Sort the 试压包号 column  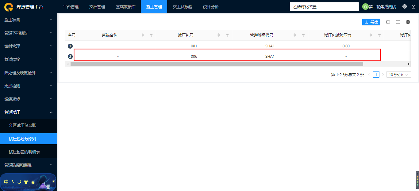219,35
